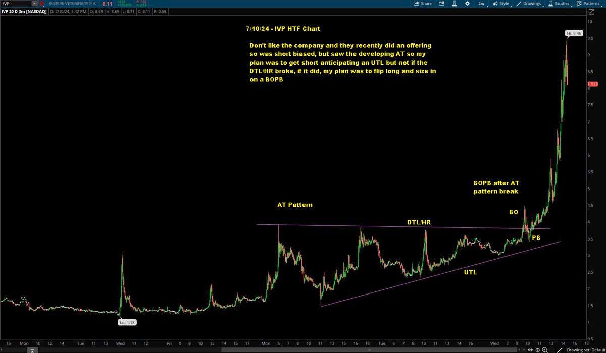Click the zoom out magnifier icon

[551, 350]
